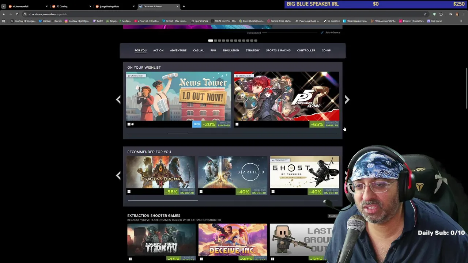Open the 2 hours of chill video bookmark
The image size is (468, 263).
click(x=146, y=21)
